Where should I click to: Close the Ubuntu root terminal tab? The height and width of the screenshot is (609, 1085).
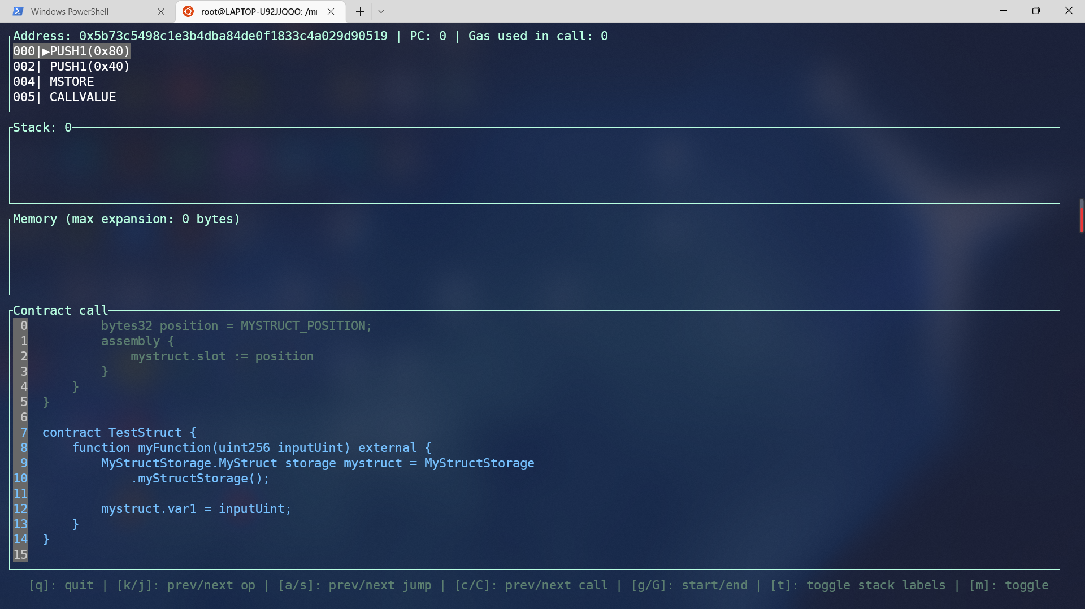331,11
